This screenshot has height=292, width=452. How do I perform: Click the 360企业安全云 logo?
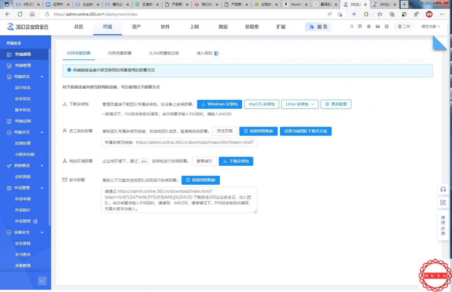(28, 27)
